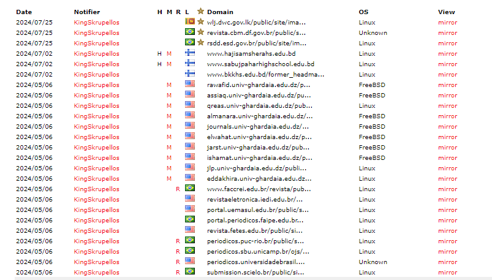This screenshot has width=492, height=280.
Task: Click KingSkrupellos notifier in the www.bkkhs.edu.bd row
Action: pos(96,74)
